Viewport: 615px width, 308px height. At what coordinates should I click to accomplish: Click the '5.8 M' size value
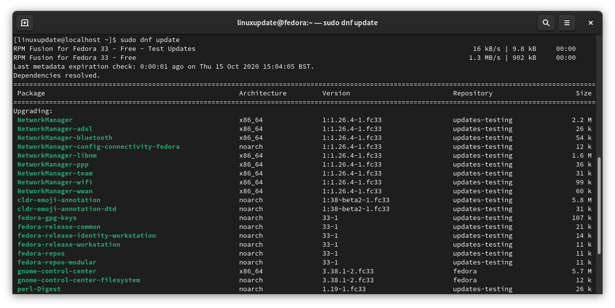click(582, 200)
